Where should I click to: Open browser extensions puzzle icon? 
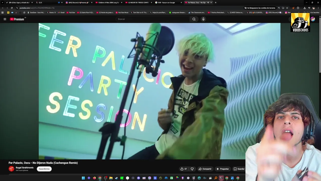298,8
